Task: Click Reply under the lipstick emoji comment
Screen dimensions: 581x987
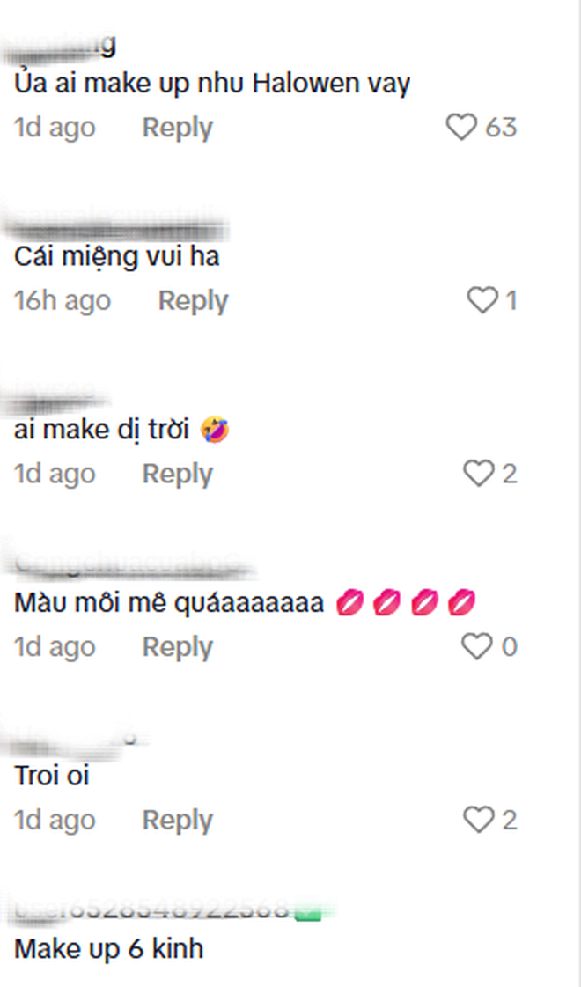Action: pos(176,647)
